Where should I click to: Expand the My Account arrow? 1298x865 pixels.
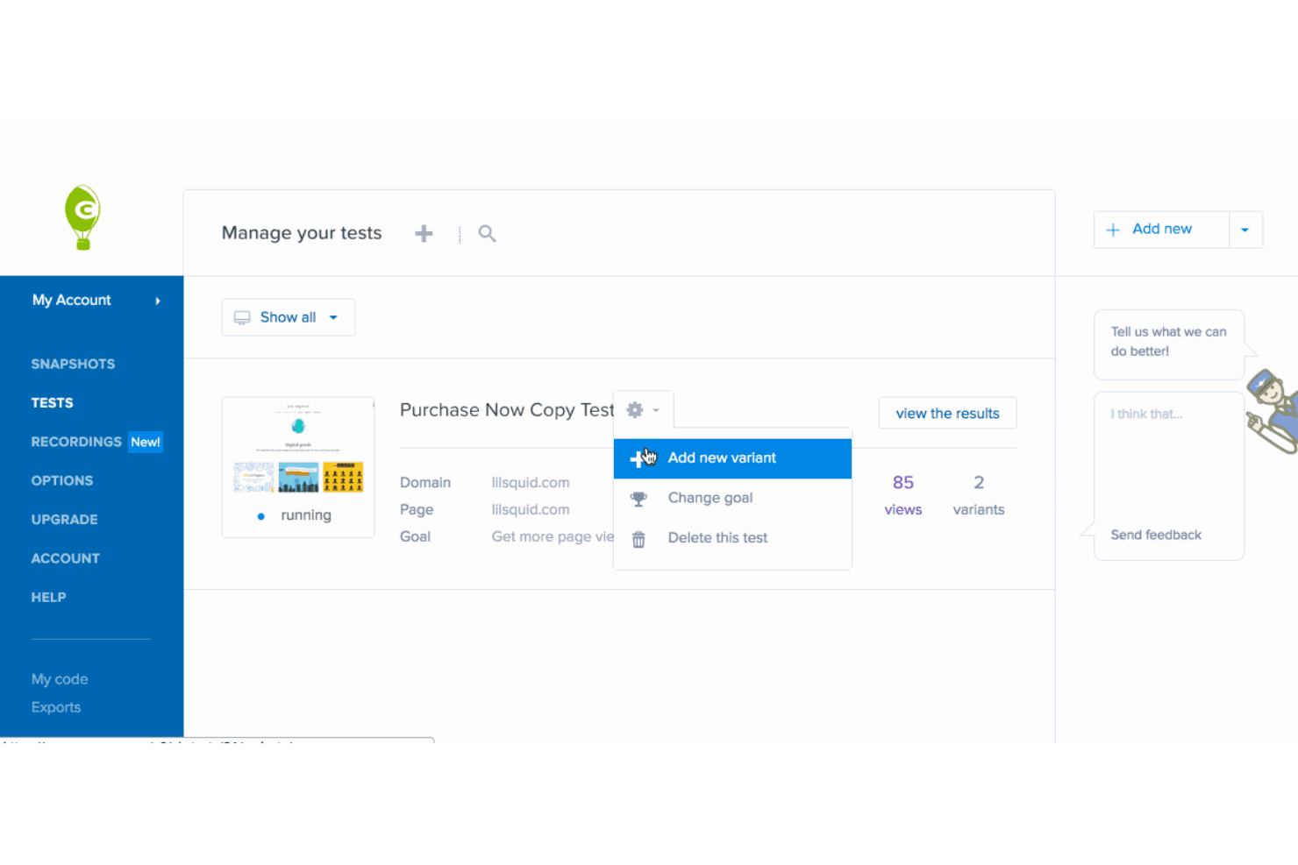pos(158,301)
